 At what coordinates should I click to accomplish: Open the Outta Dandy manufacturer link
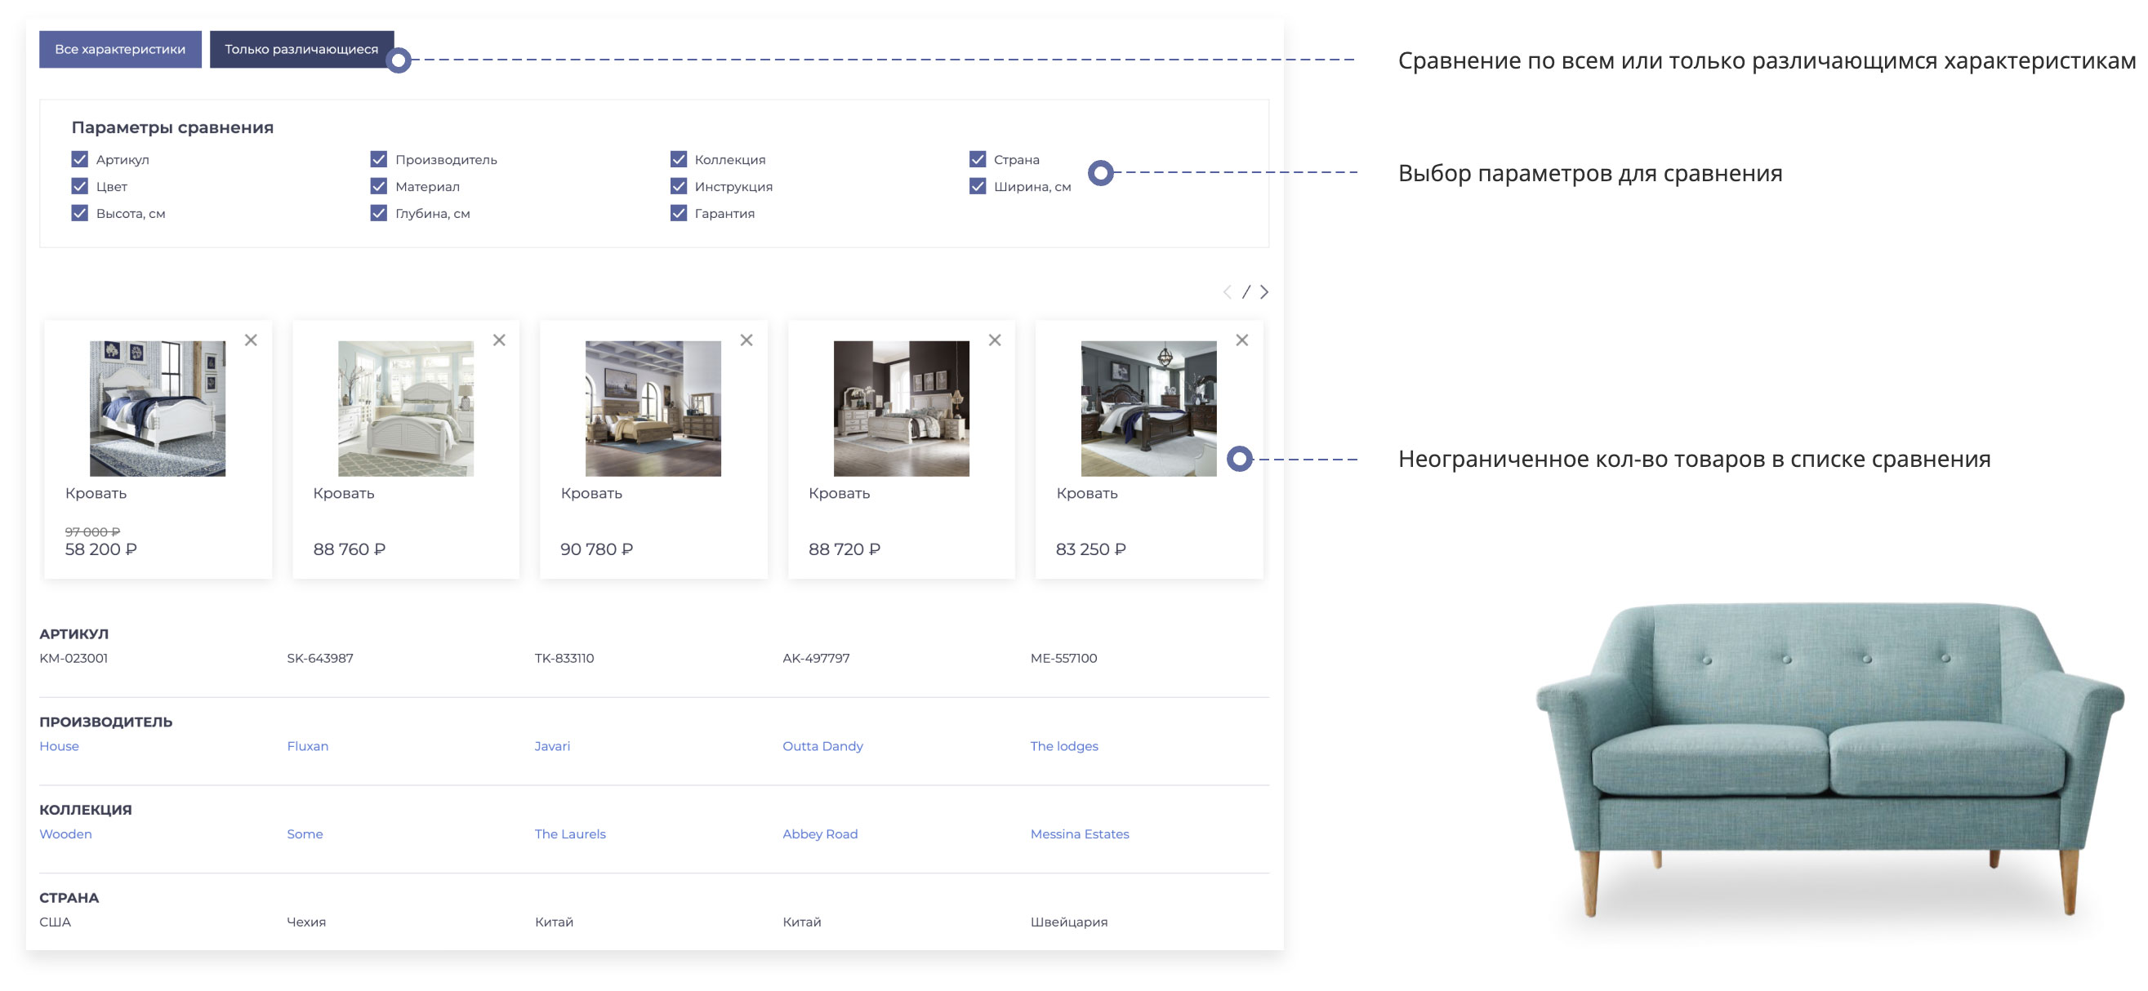(822, 746)
